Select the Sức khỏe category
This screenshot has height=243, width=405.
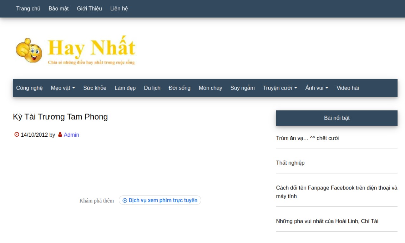click(95, 88)
